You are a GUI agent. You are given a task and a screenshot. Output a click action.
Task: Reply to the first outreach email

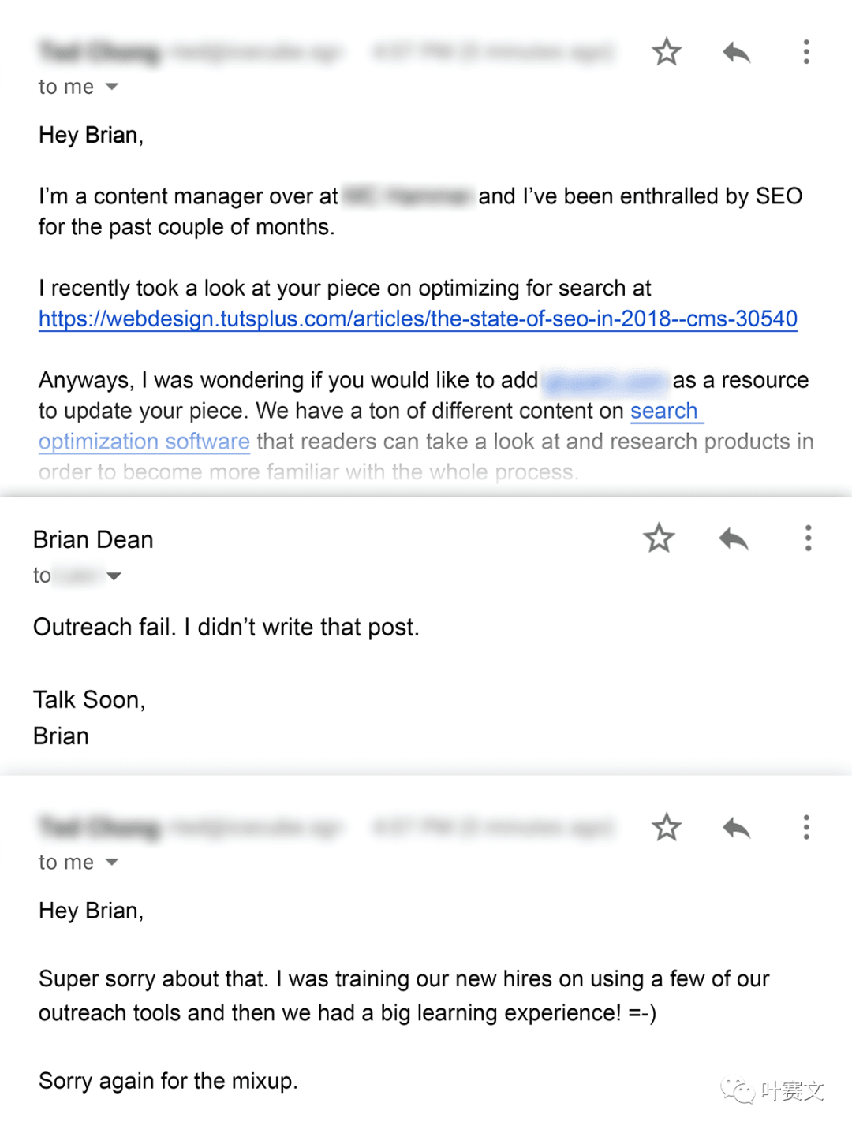coord(736,53)
